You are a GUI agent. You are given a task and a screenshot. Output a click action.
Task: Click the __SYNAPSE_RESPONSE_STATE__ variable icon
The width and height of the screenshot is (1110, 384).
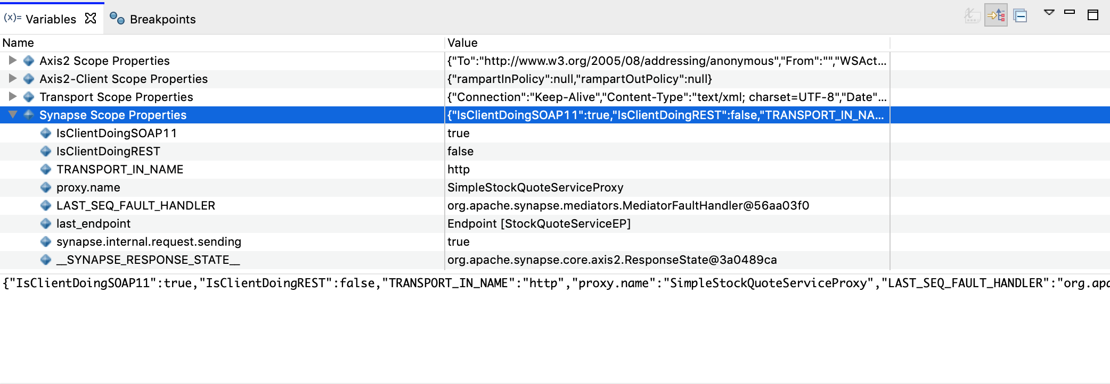(x=46, y=260)
